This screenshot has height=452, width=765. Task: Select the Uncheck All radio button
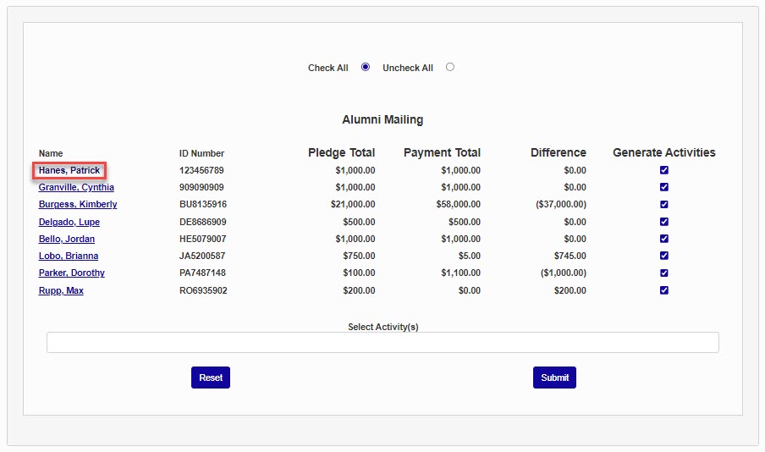(449, 67)
